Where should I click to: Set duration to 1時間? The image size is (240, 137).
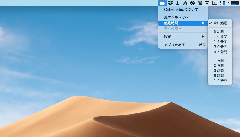220,60
